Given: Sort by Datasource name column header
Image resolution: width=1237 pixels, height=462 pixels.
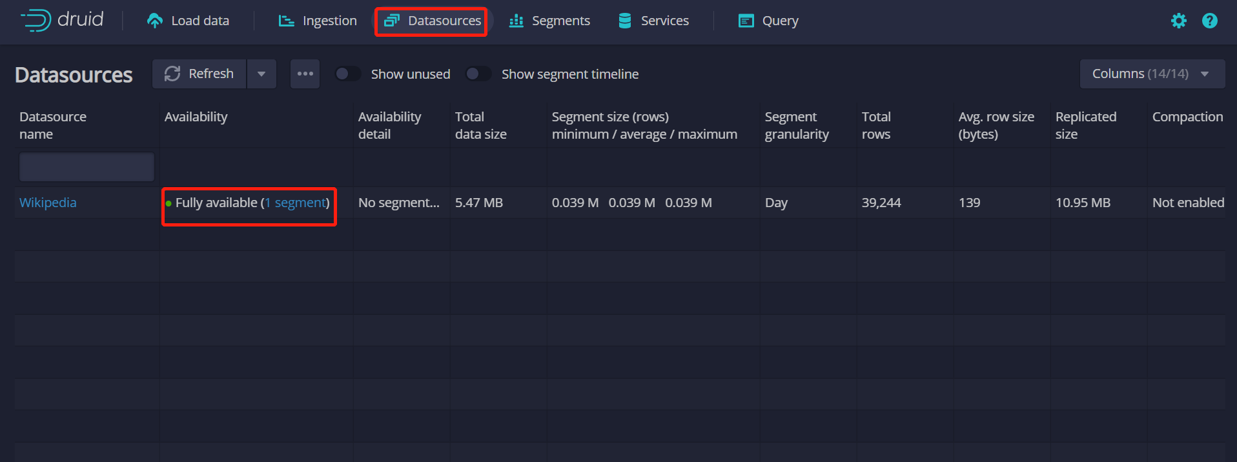Looking at the screenshot, I should [87, 125].
